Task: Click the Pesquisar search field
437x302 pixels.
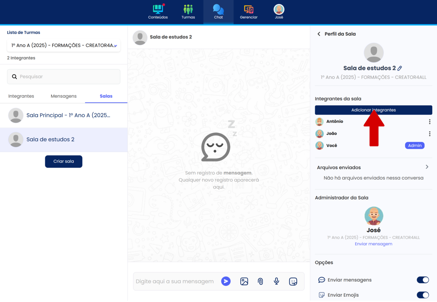Action: pyautogui.click(x=64, y=77)
